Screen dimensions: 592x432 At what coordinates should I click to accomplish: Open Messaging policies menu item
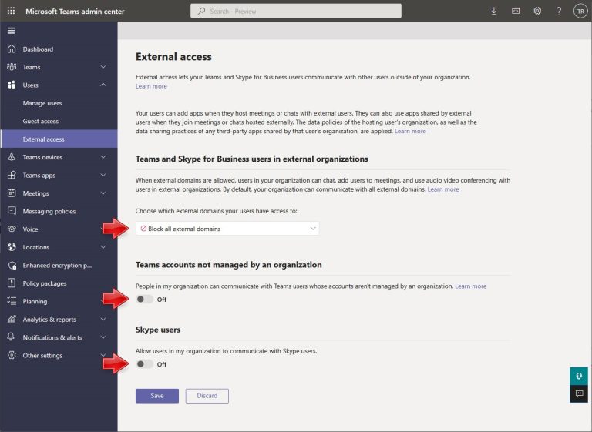(59, 211)
